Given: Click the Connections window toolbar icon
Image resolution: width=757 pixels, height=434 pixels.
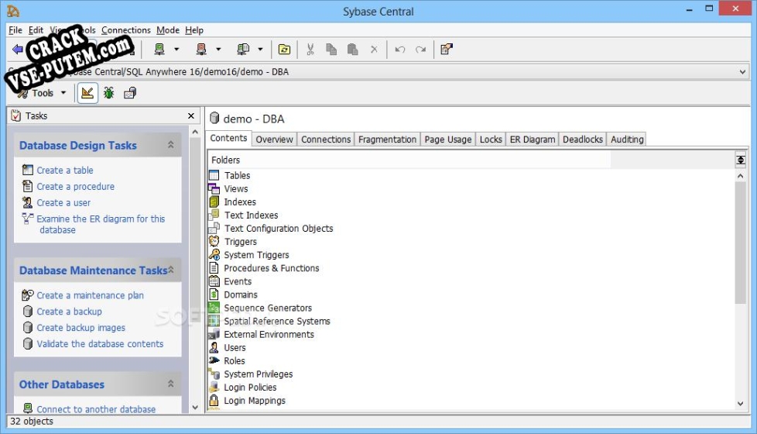Looking at the screenshot, I should click(243, 50).
